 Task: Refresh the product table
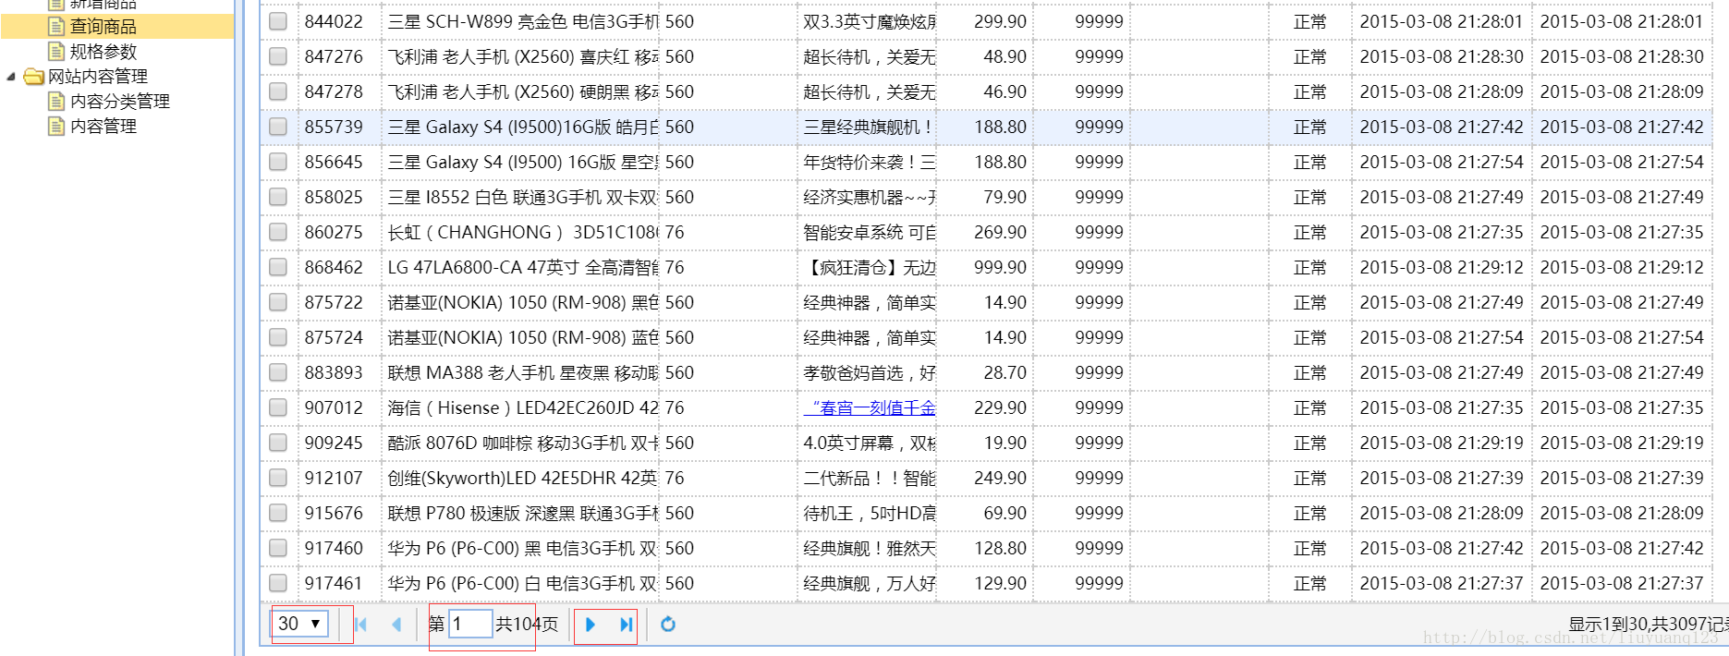click(668, 625)
